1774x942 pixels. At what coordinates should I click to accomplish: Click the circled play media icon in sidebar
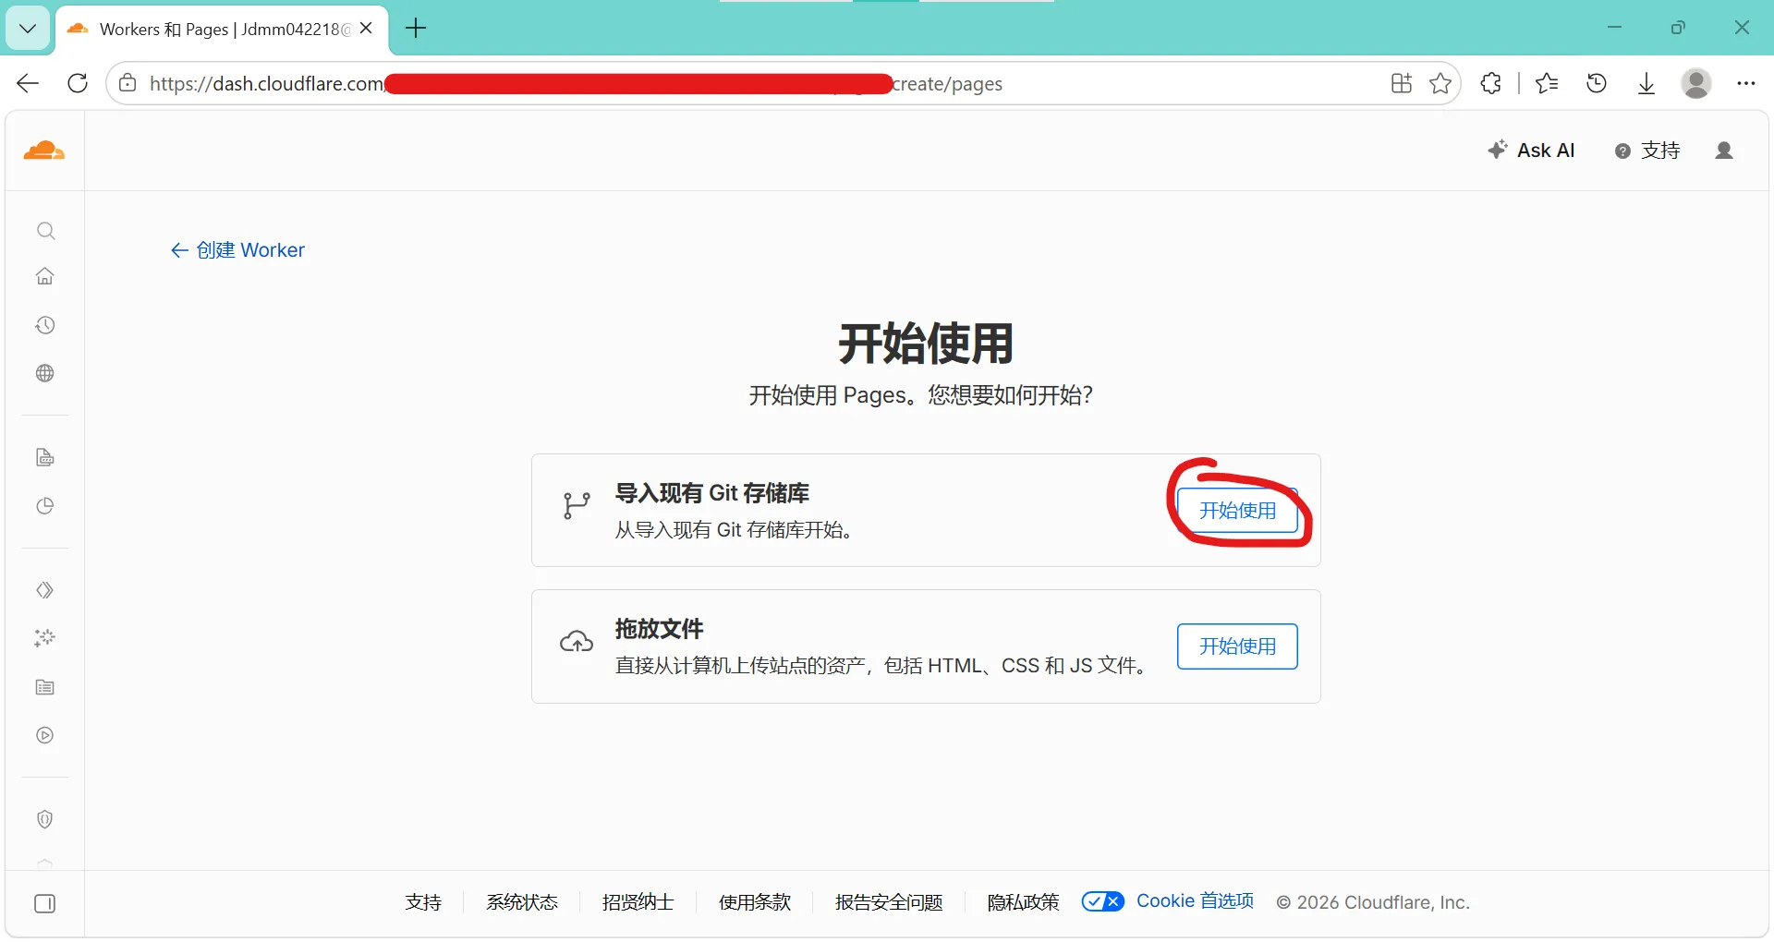pyautogui.click(x=45, y=735)
